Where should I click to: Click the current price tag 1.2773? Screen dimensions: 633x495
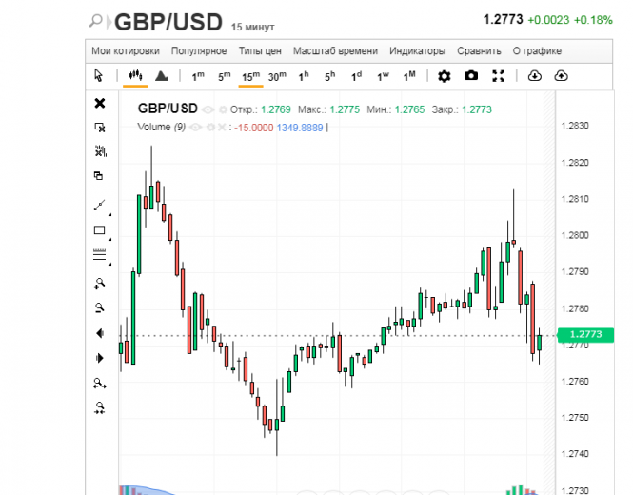[x=585, y=335]
